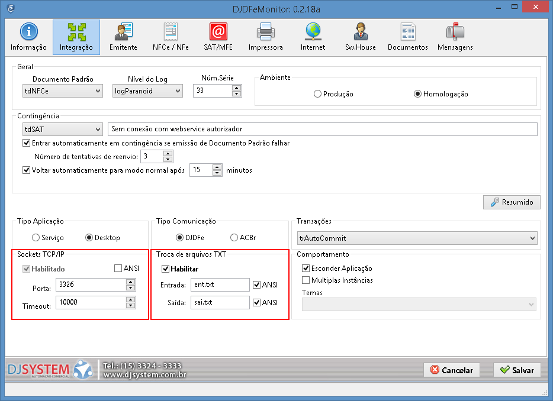
Task: Open the Documentos page icon
Action: click(x=408, y=32)
